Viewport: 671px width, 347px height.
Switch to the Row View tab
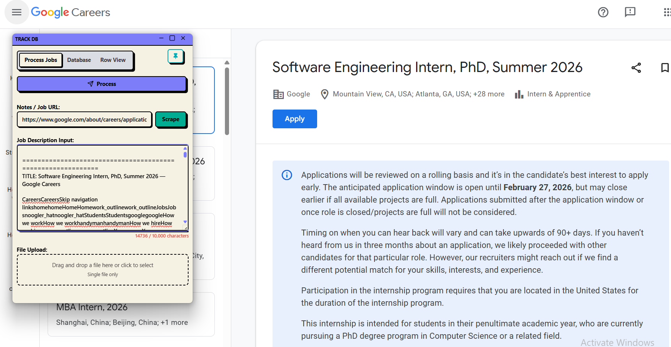point(113,60)
